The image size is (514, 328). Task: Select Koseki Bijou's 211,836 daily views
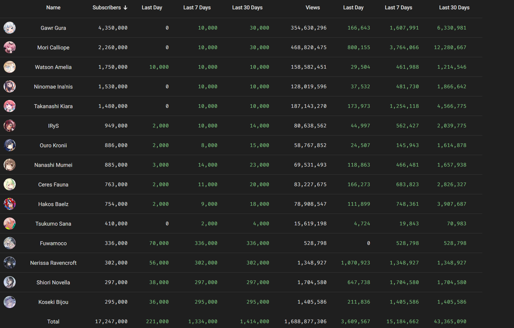[x=359, y=302]
